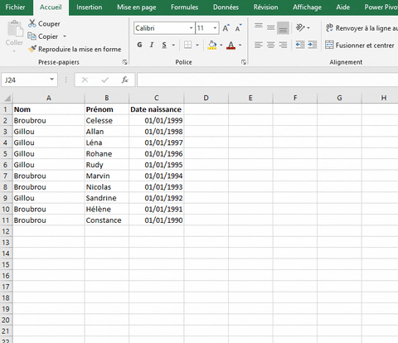Click Reproduire la mise en forme brush
This screenshot has height=343, width=398.
(x=32, y=49)
